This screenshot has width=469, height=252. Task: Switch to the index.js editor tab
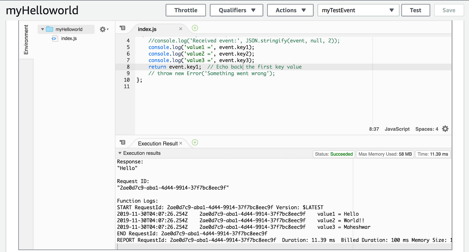[147, 29]
